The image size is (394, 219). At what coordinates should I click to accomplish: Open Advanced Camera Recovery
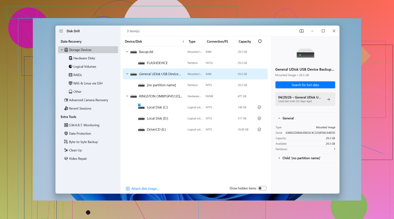click(88, 100)
